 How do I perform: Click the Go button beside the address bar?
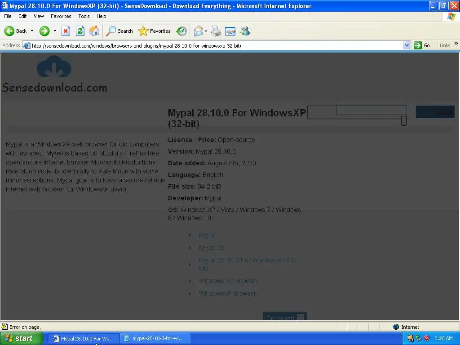pyautogui.click(x=422, y=45)
